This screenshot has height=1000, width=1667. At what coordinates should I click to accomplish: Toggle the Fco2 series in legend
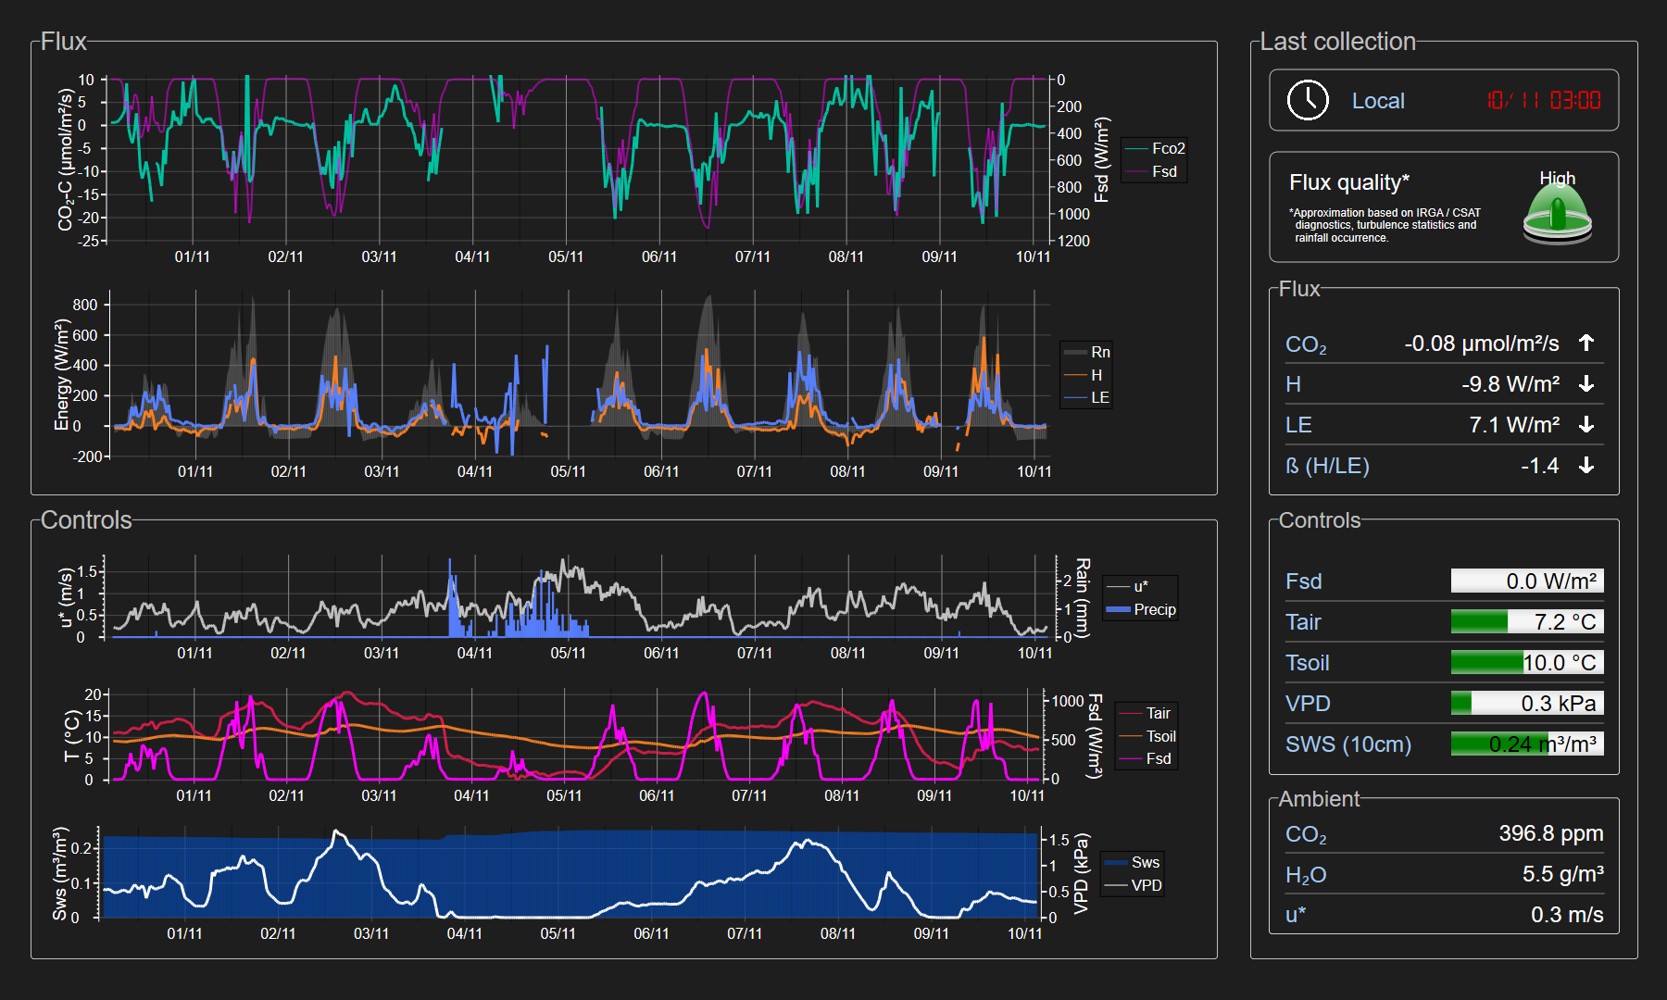(x=1156, y=148)
